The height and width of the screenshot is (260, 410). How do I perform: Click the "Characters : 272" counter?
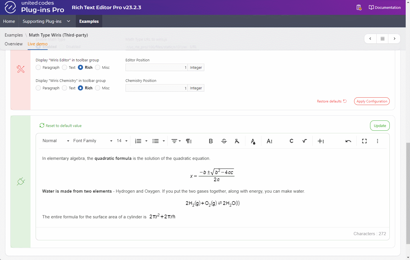(369, 234)
